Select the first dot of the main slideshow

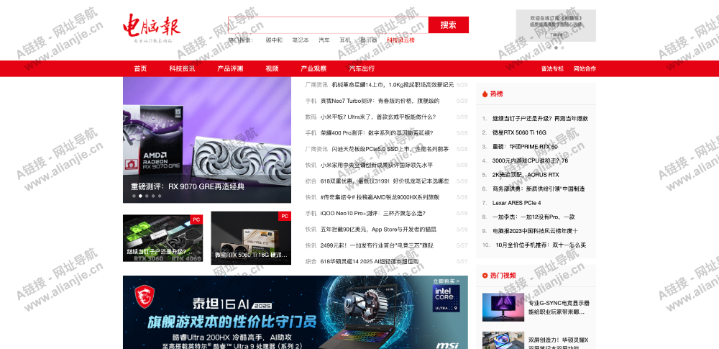[x=134, y=196]
